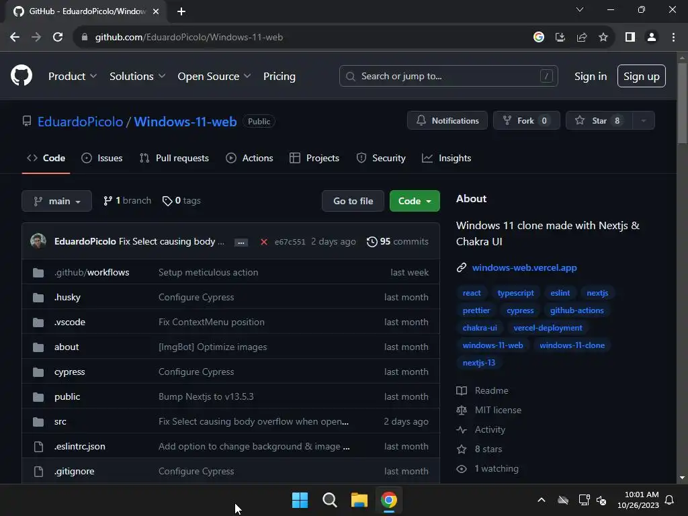
Task: Click the chakra-ui topic tag
Action: pyautogui.click(x=480, y=328)
